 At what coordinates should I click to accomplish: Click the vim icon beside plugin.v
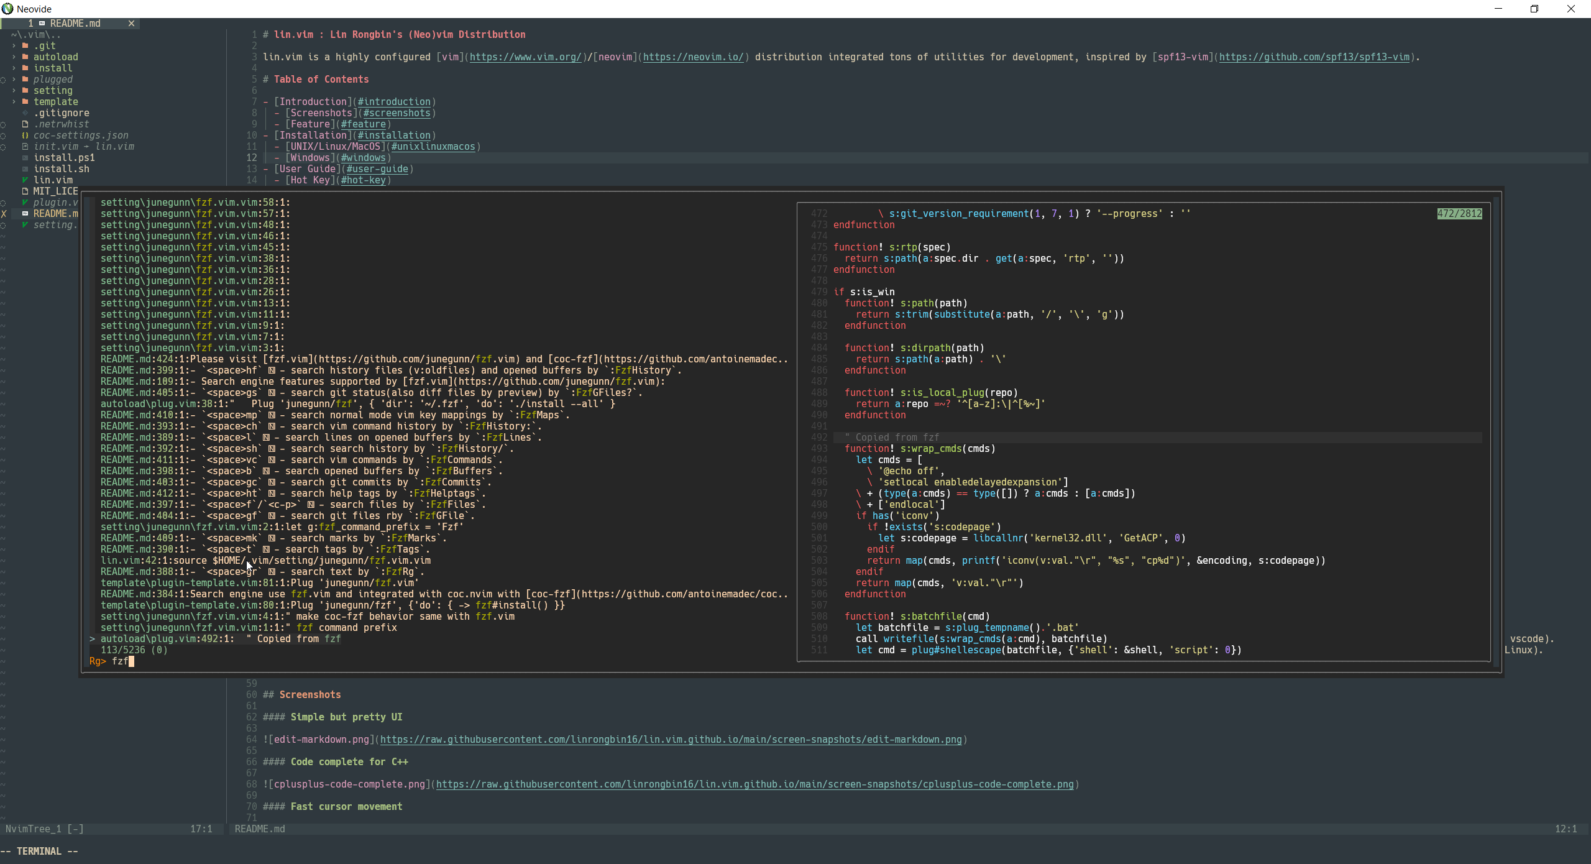pos(25,203)
